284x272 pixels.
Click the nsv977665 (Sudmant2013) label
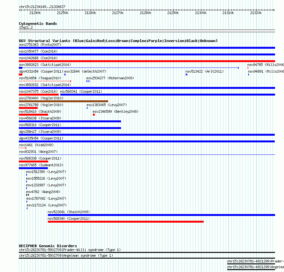(x=41, y=165)
